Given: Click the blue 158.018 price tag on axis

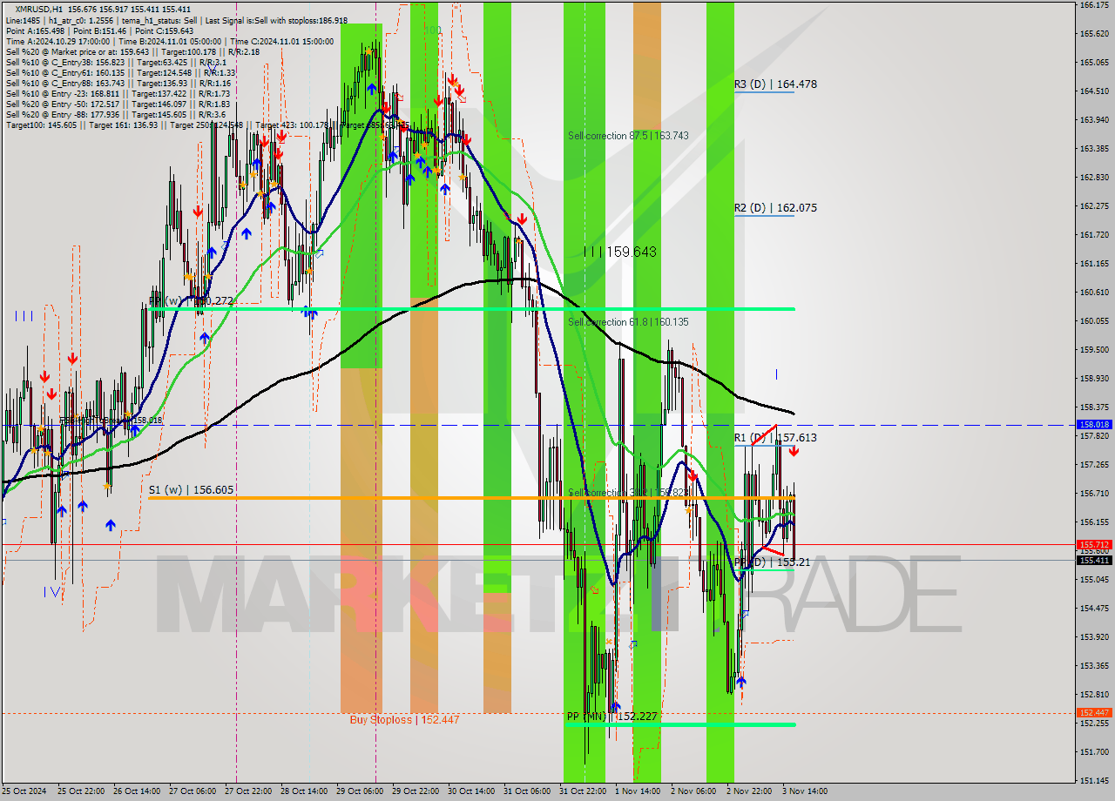Looking at the screenshot, I should (x=1094, y=425).
